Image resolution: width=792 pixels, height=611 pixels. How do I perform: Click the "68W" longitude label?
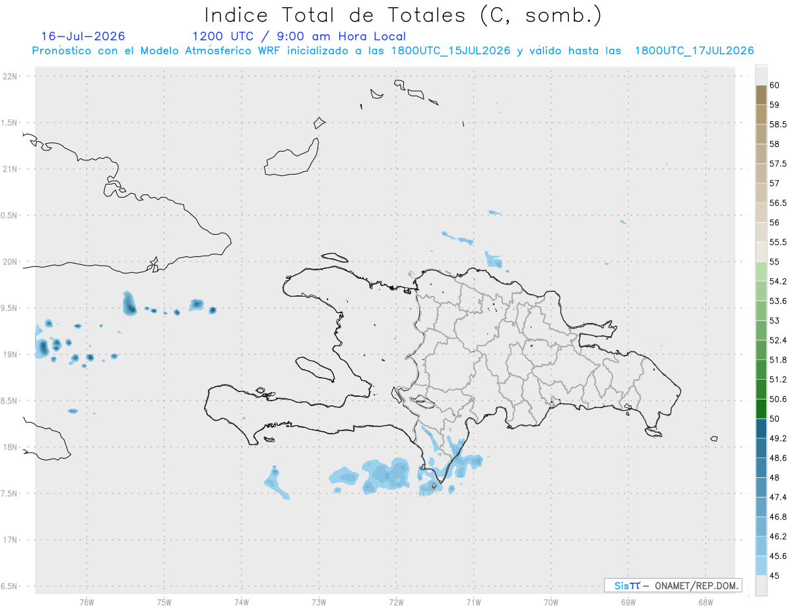pyautogui.click(x=706, y=603)
